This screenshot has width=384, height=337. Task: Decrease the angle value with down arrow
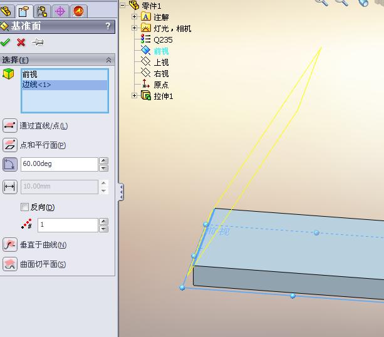tap(104, 168)
